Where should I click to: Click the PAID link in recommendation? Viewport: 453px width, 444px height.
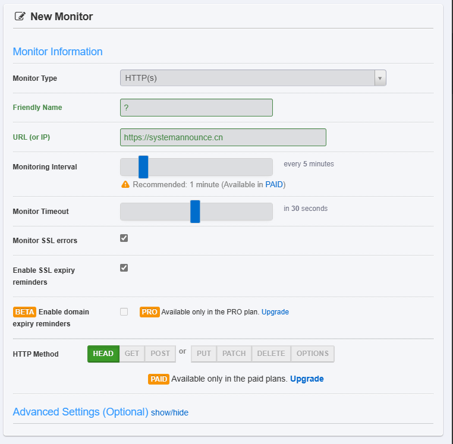[274, 185]
